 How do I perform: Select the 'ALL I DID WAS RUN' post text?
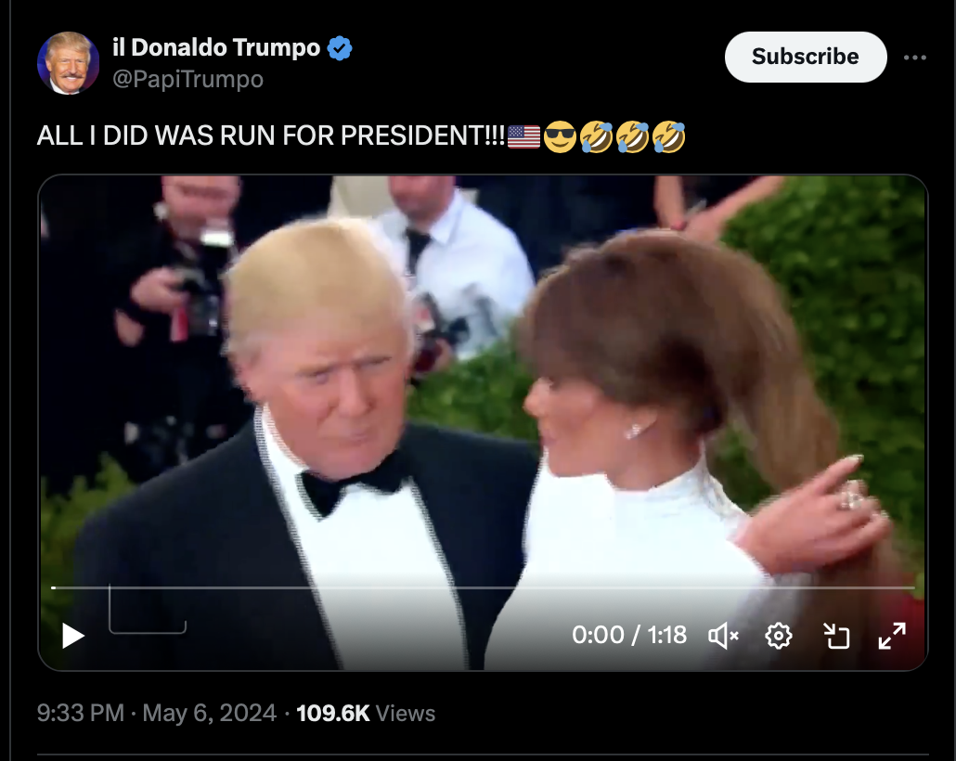[x=271, y=135]
